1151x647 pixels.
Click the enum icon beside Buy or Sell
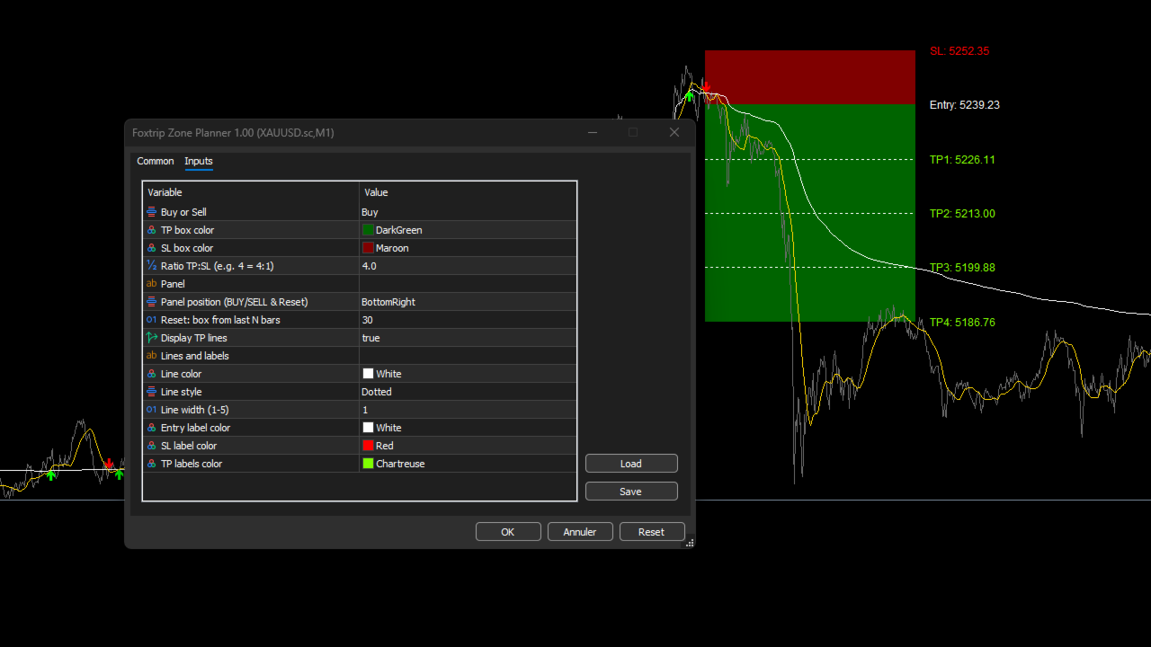(x=151, y=212)
